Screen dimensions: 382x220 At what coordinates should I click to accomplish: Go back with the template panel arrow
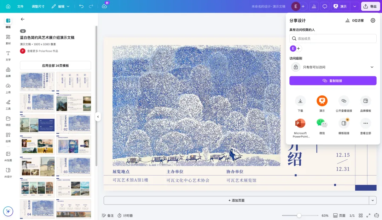click(23, 19)
